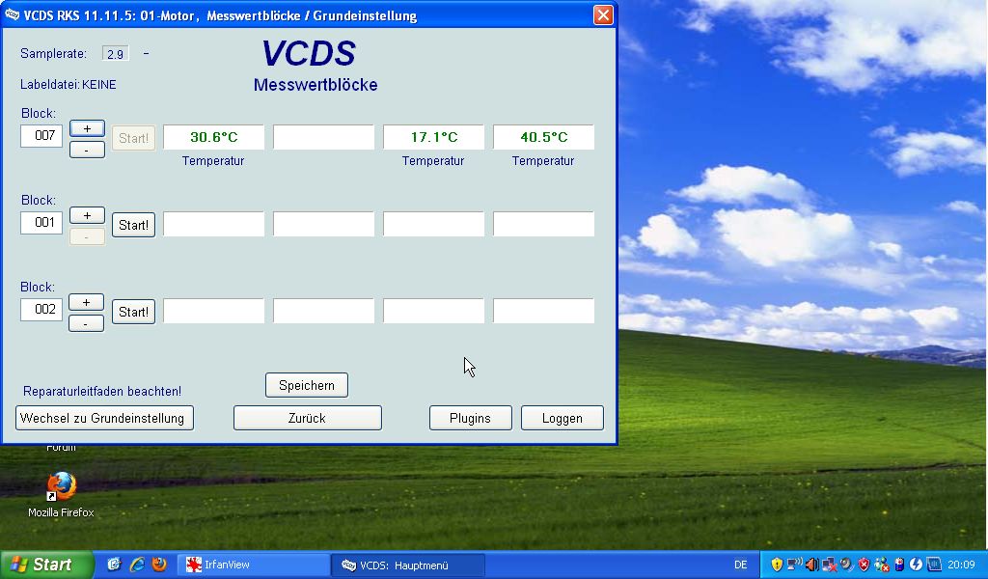Screen dimensions: 988x579
Task: Open the lightning bolt tray icon
Action: coord(917,565)
